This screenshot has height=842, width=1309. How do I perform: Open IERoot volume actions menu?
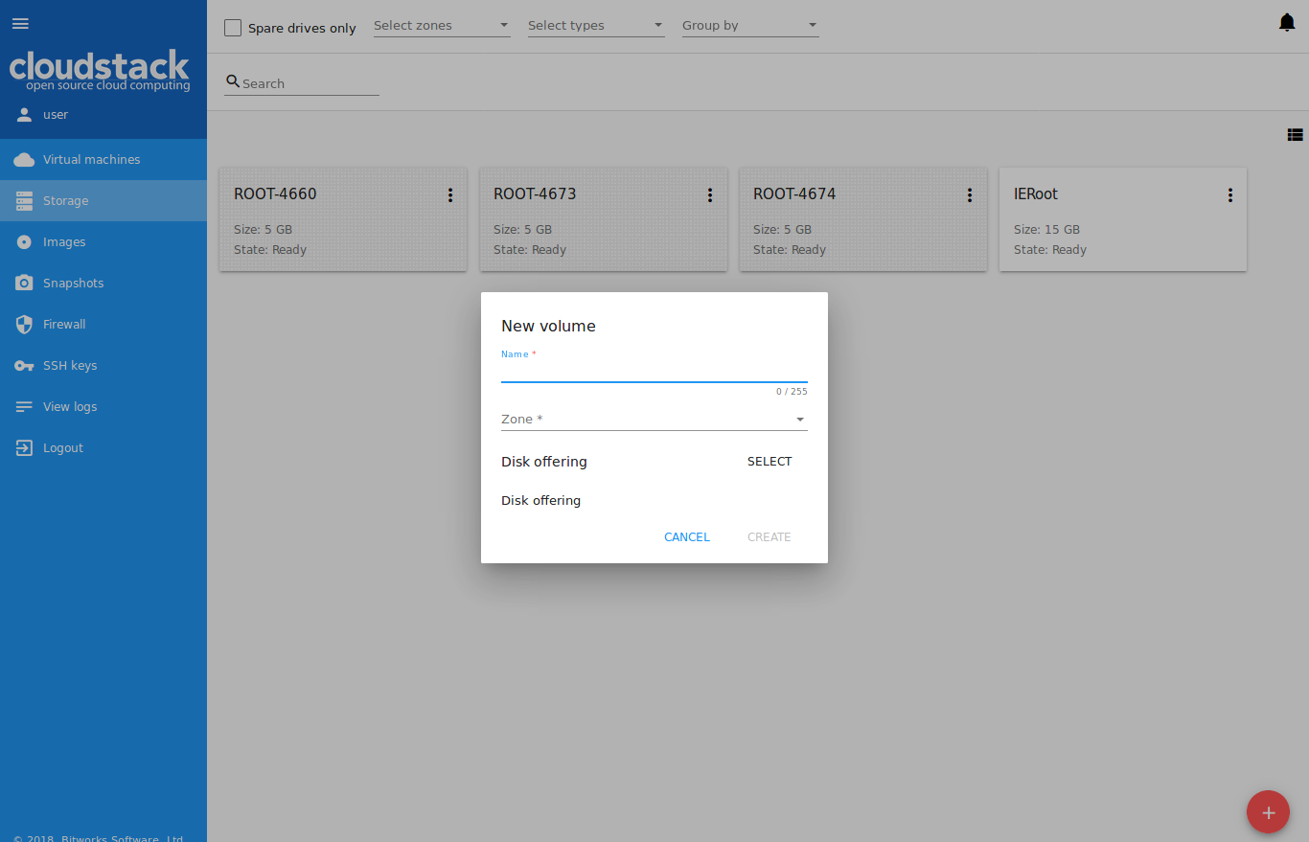coord(1230,195)
